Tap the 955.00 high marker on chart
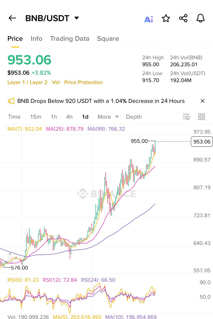Viewport: 213px width, 319px height. pyautogui.click(x=139, y=141)
